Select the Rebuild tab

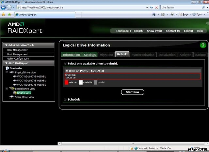122,54
